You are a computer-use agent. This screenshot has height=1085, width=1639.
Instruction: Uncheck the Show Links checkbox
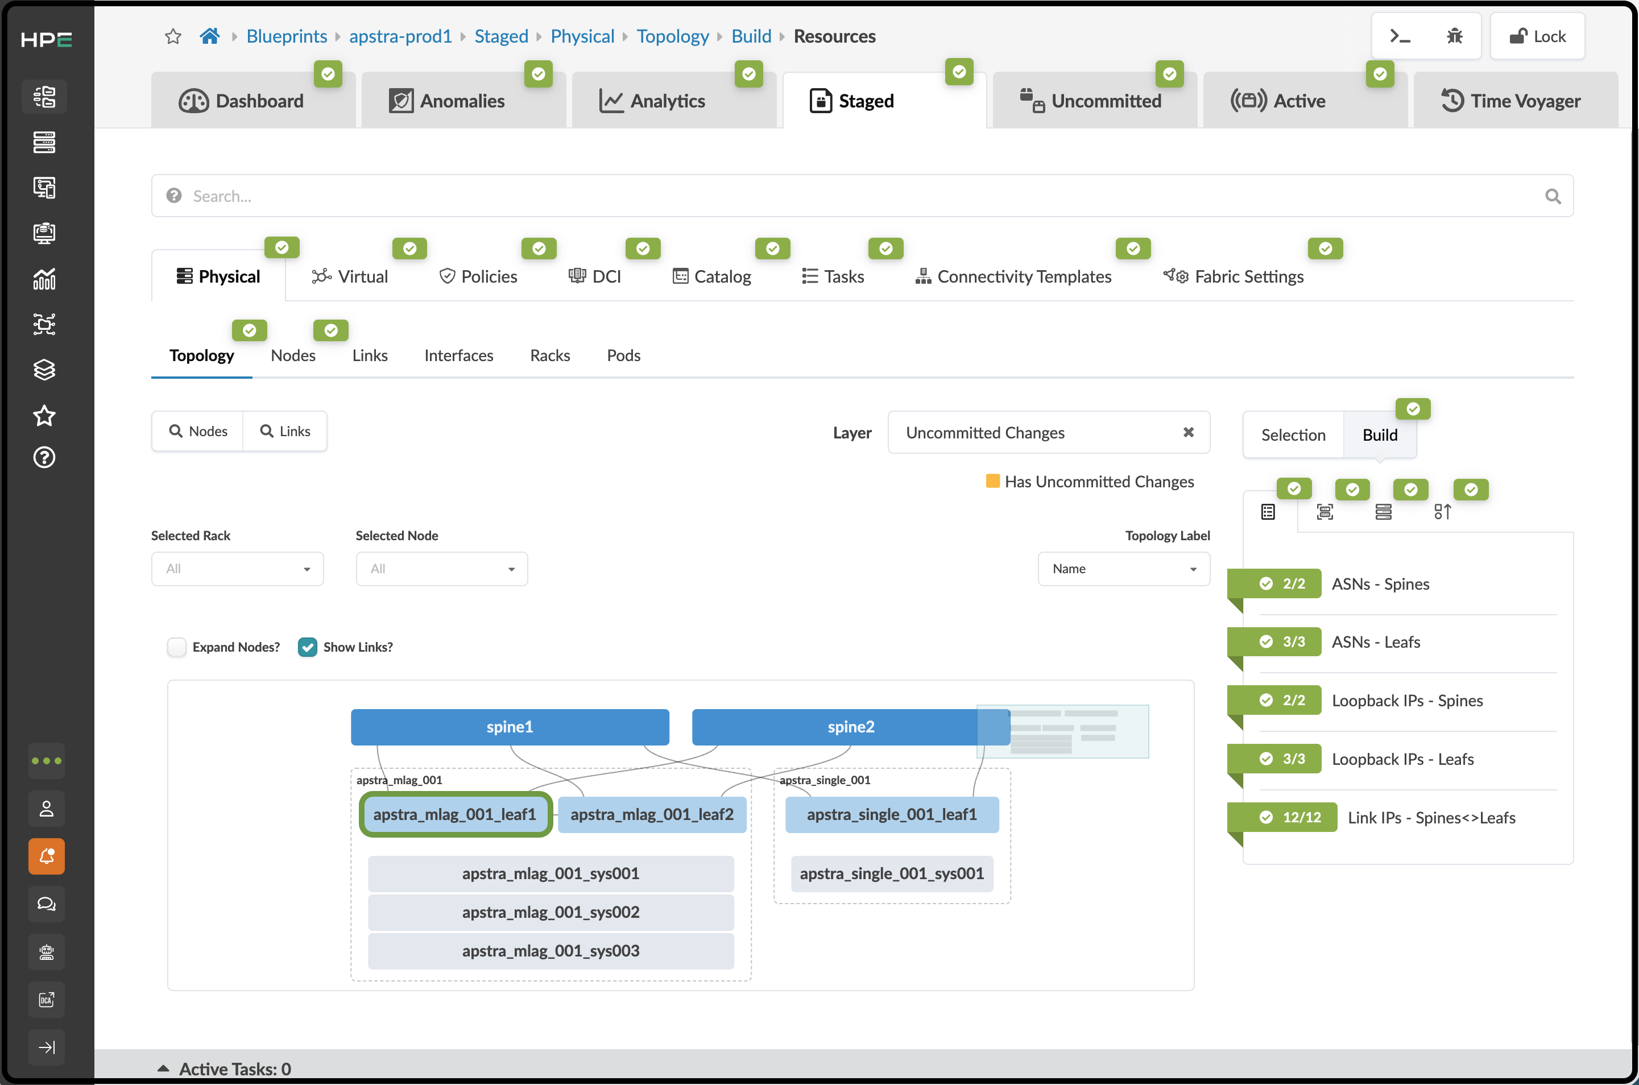(307, 647)
